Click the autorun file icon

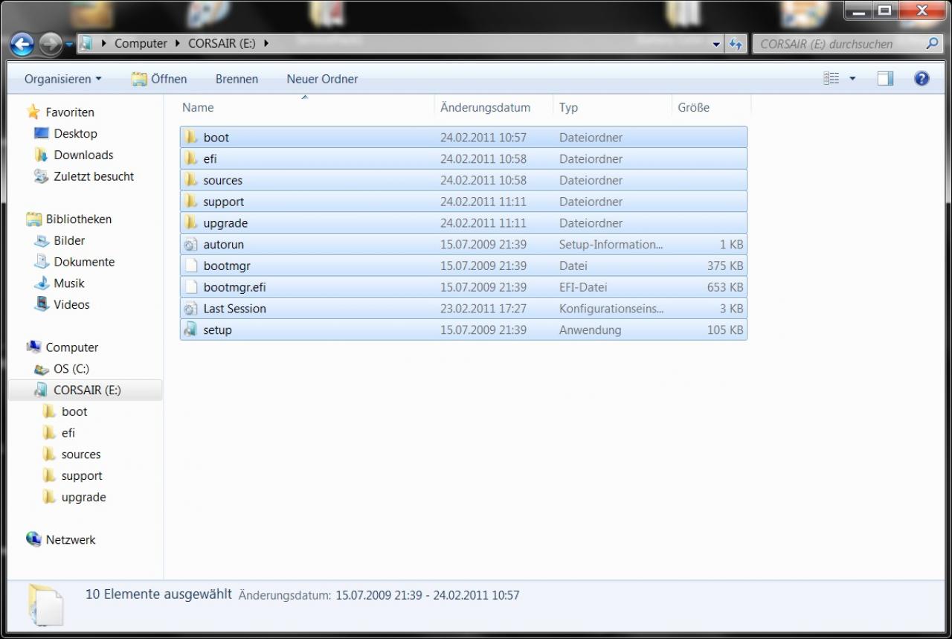coord(191,245)
